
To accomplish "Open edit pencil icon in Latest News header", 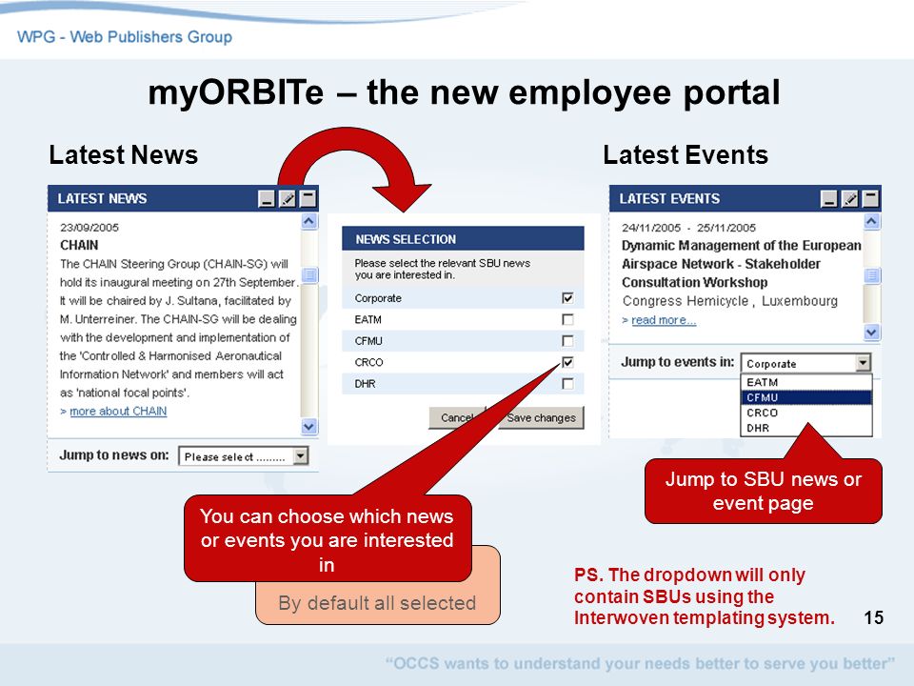I will tap(288, 199).
